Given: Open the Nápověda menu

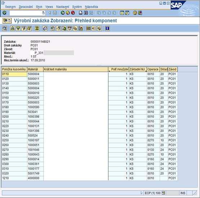Looking at the screenshot, I should [92, 7].
